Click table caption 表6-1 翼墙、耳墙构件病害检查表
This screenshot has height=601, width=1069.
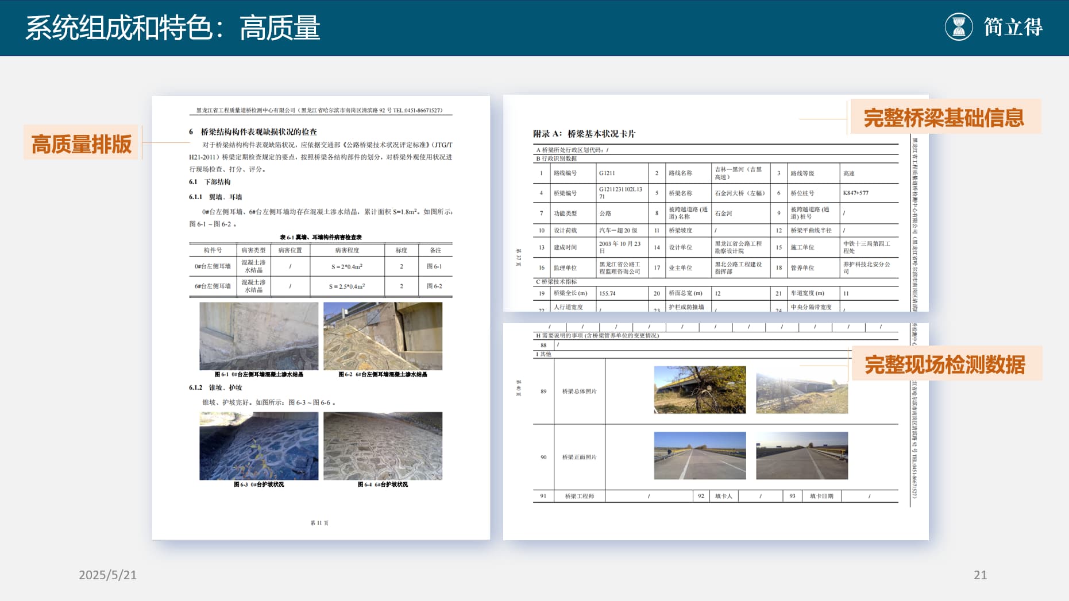point(321,237)
